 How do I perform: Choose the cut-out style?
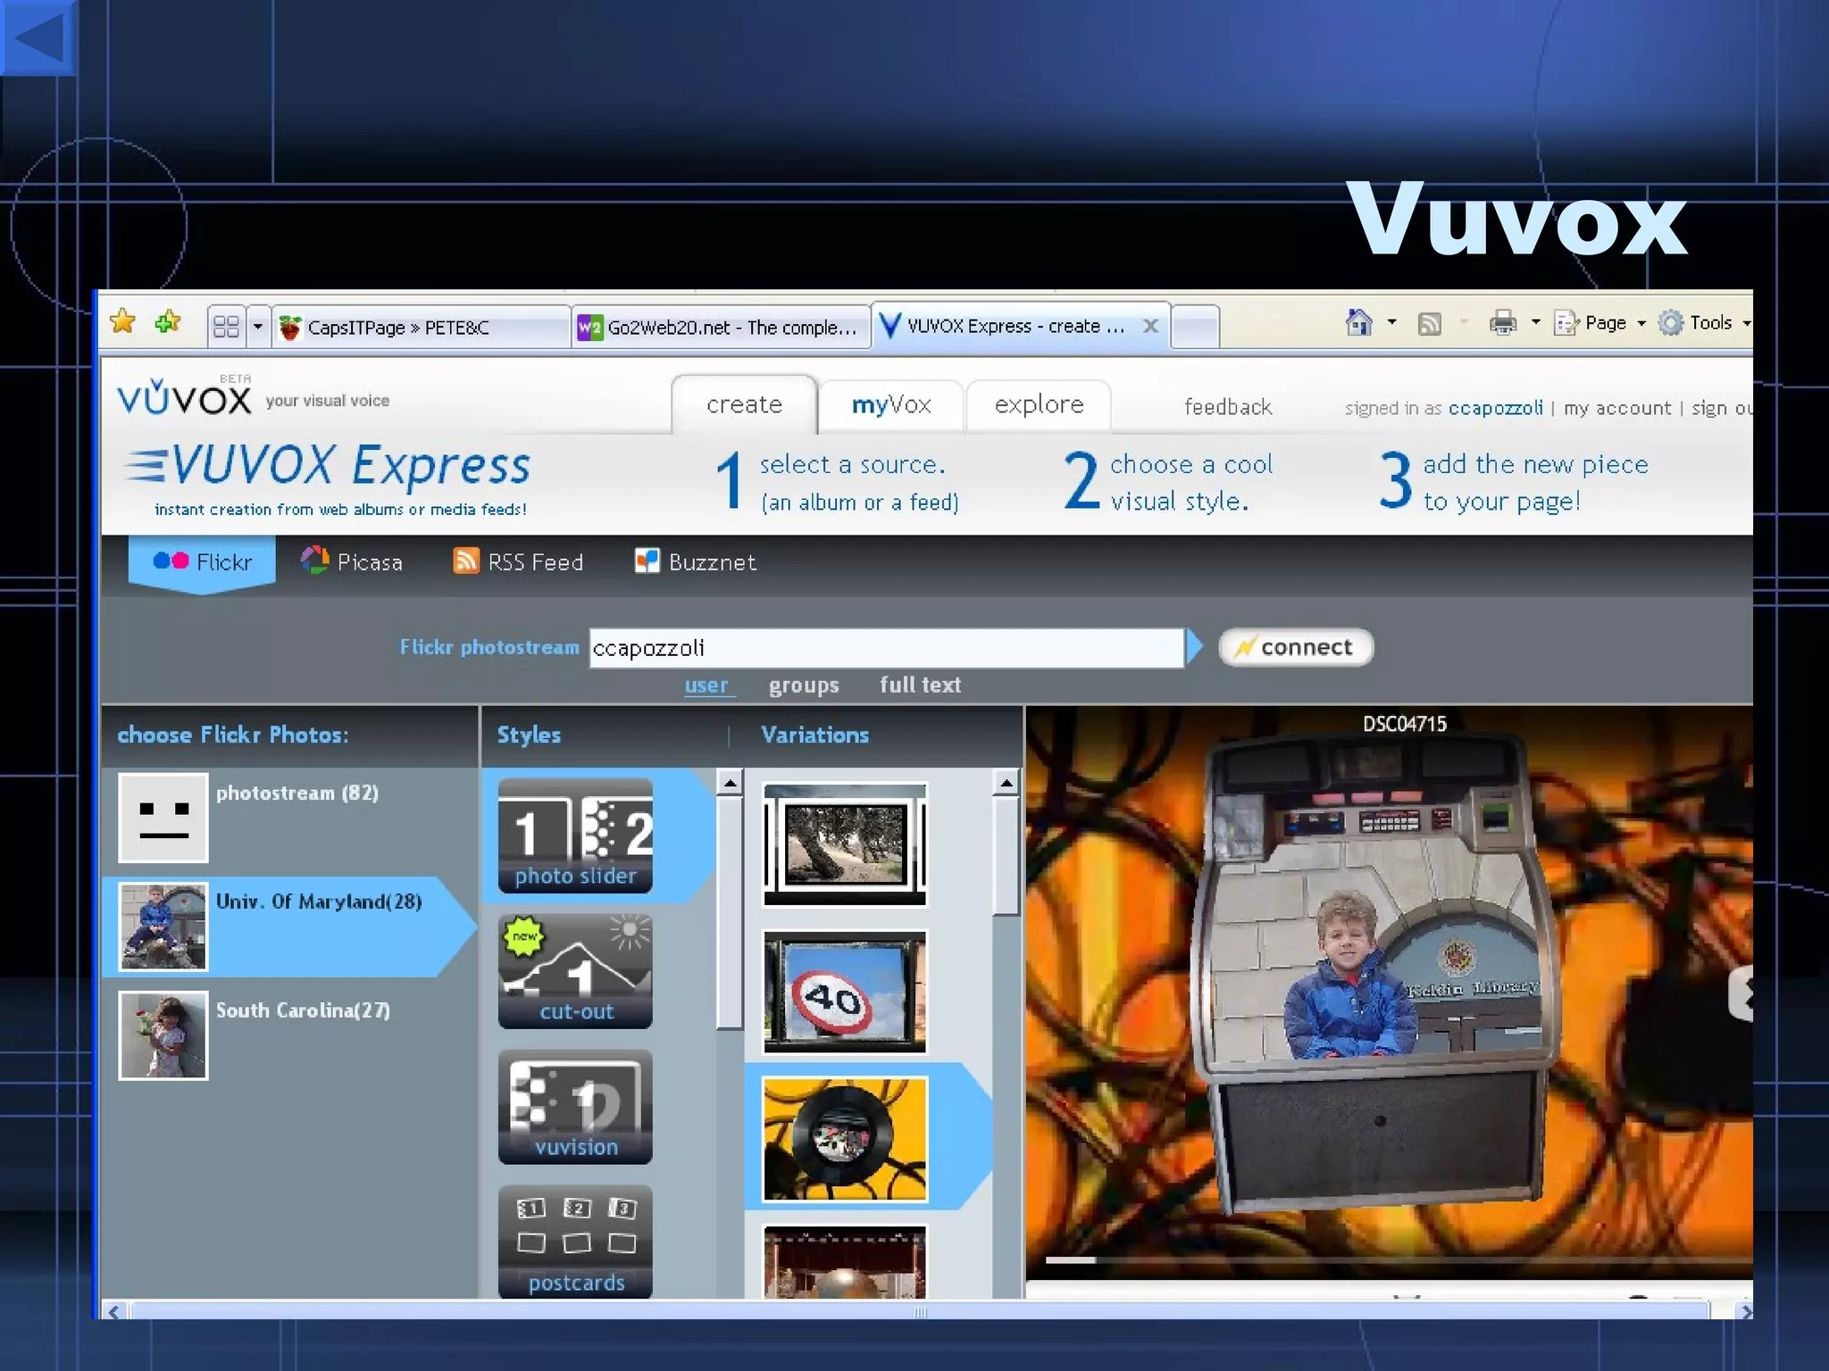point(575,971)
